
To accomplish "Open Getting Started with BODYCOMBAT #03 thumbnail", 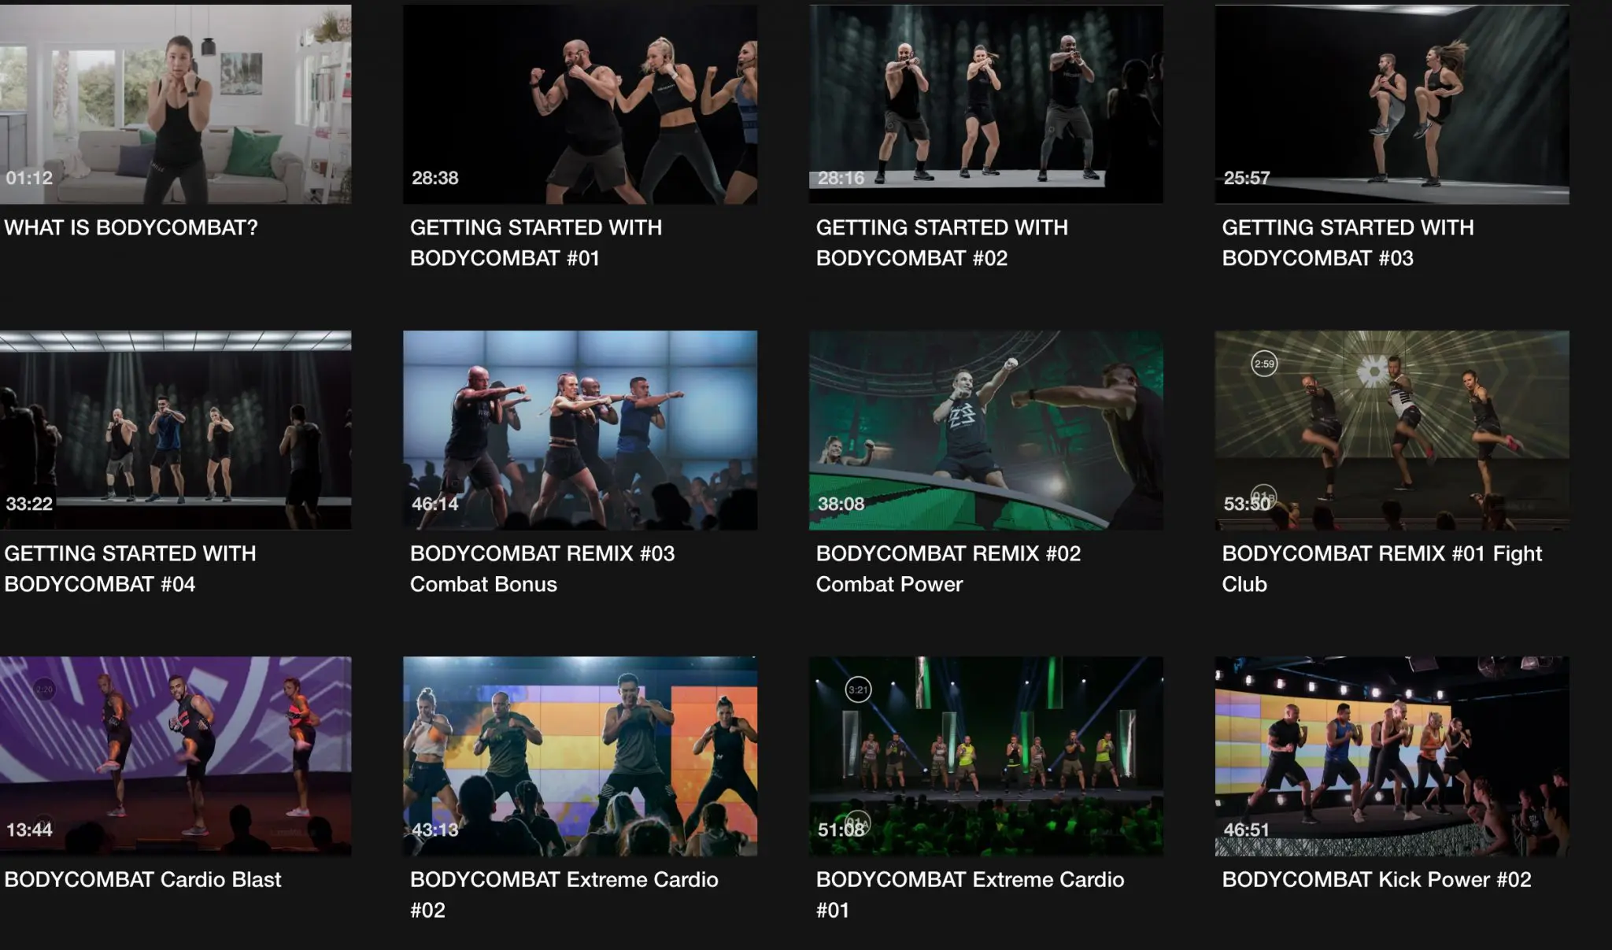I will click(x=1392, y=105).
